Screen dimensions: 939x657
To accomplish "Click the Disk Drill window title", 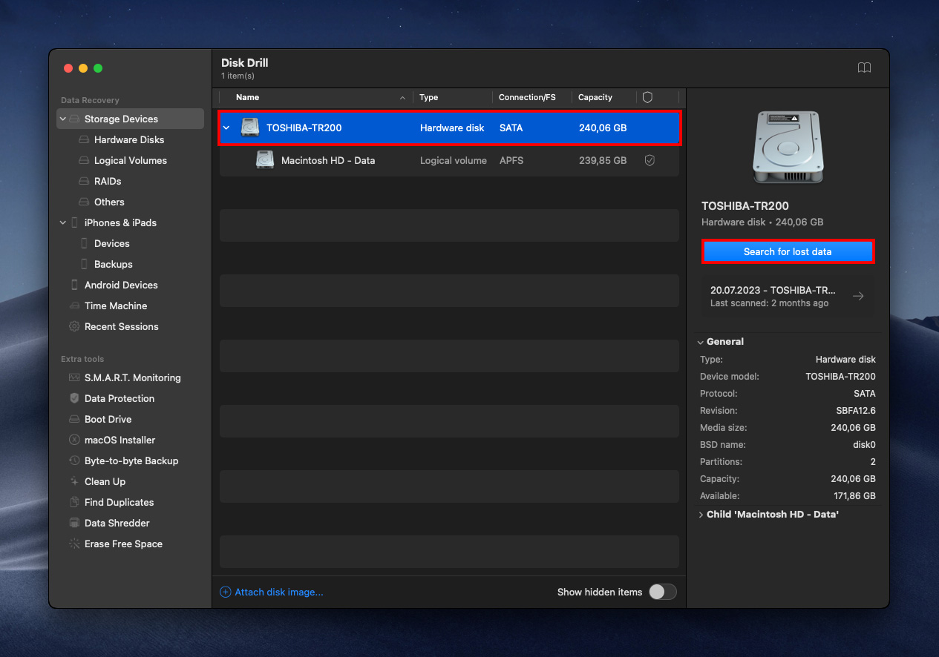I will [x=245, y=63].
